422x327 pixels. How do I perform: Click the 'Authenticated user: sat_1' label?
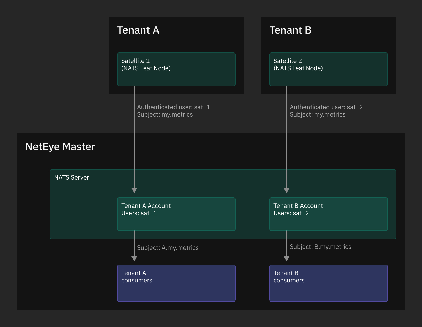(x=173, y=107)
